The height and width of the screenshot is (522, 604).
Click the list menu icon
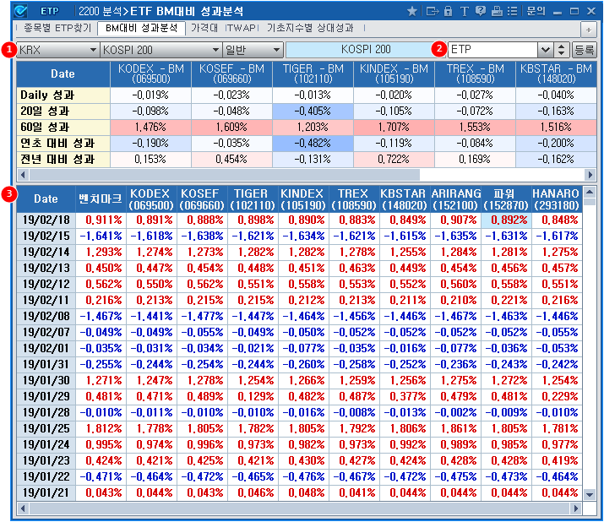point(512,11)
